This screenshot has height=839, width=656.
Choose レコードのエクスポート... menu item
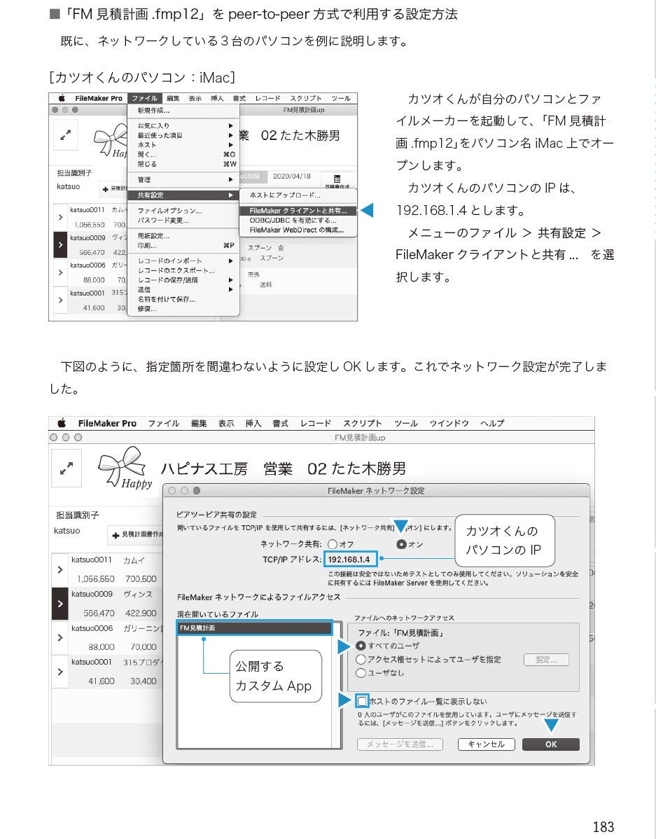click(183, 271)
